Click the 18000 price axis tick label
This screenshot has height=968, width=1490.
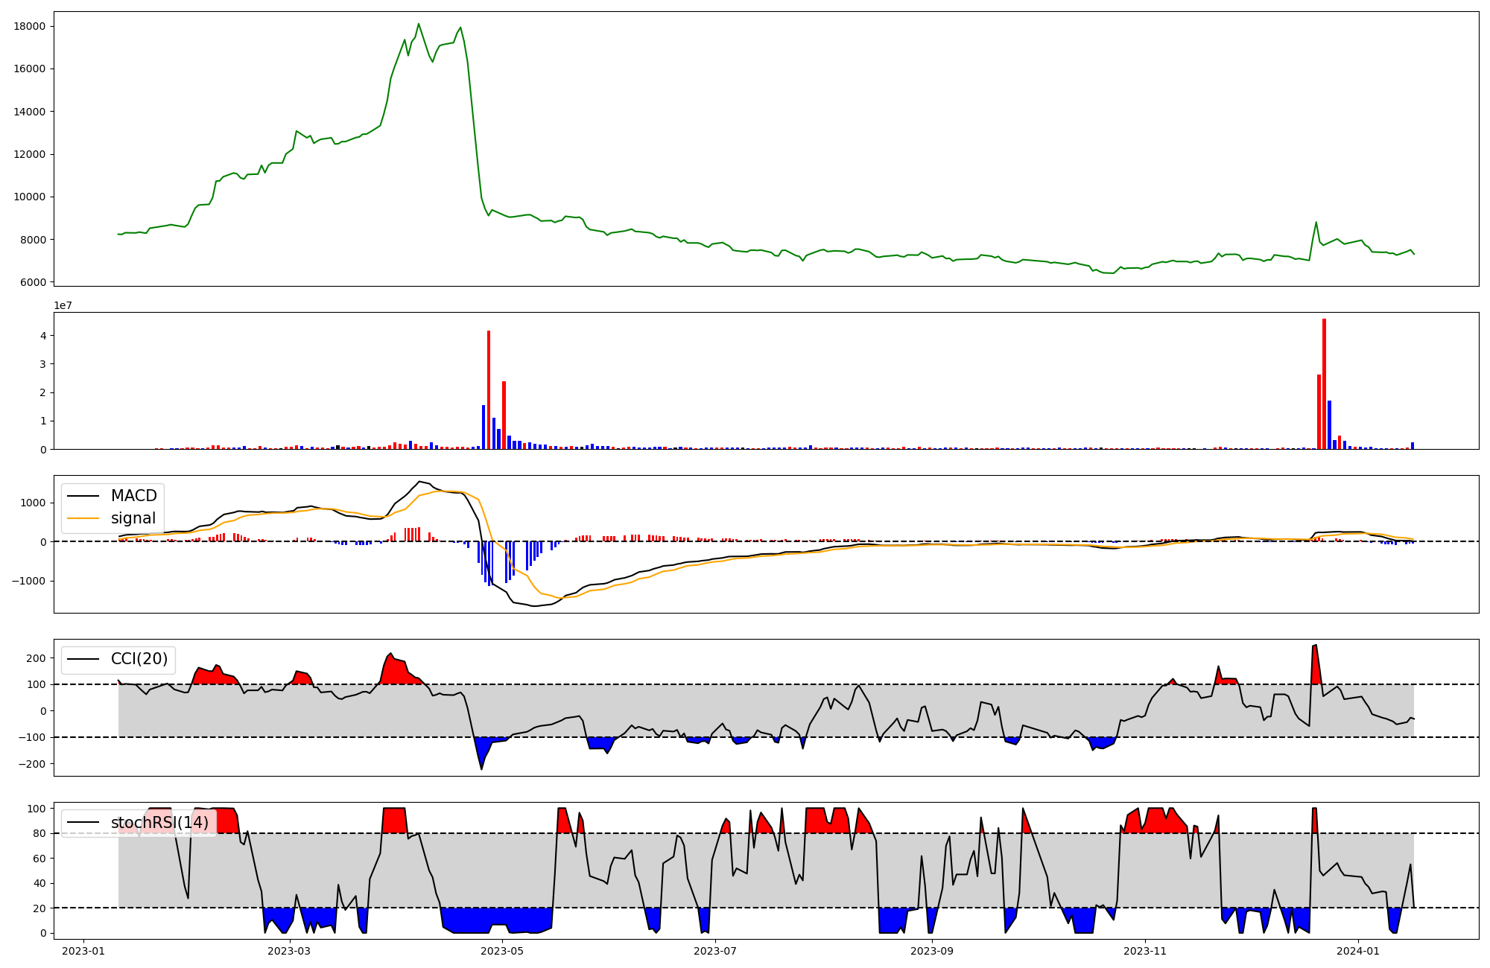(29, 26)
